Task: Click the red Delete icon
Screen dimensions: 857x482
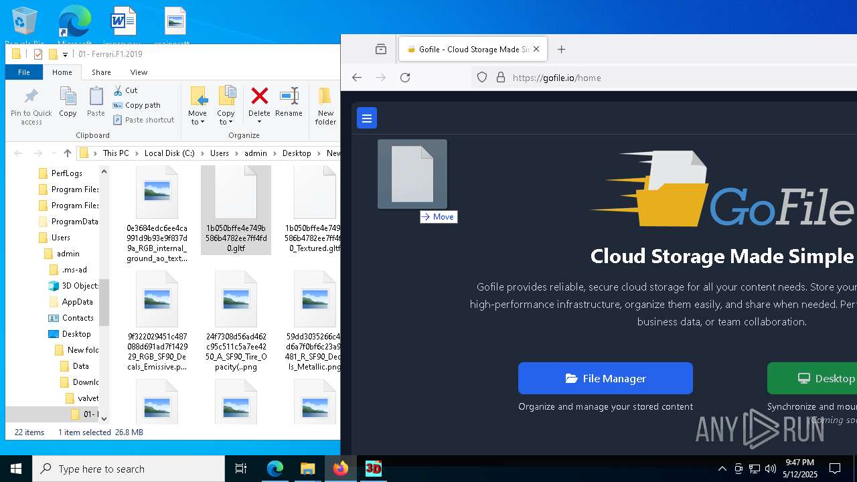Action: [x=259, y=96]
